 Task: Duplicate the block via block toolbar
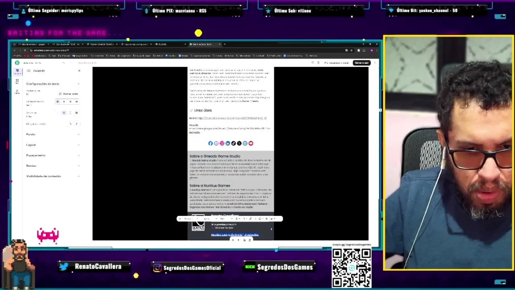[x=244, y=240]
